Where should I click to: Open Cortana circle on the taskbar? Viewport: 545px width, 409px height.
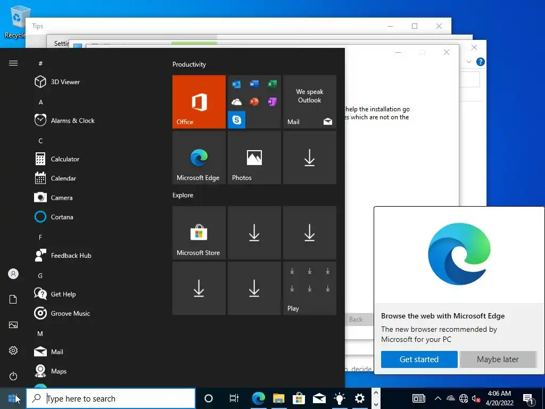pos(209,398)
